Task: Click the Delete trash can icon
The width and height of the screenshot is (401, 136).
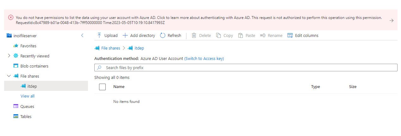Action: coord(194,35)
